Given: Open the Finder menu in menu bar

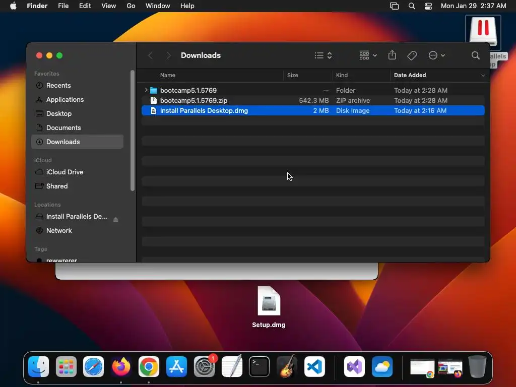Looking at the screenshot, I should tap(37, 6).
